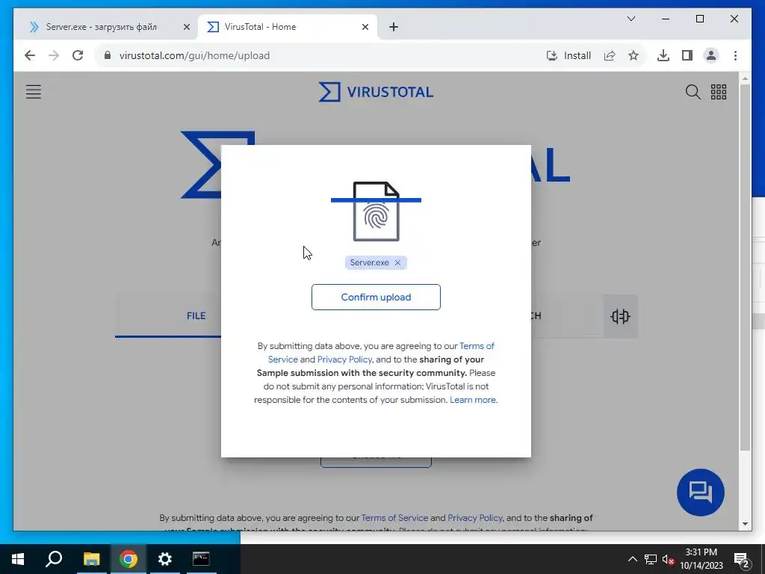Image resolution: width=765 pixels, height=574 pixels.
Task: Open the taskbar clock and date
Action: 701,559
